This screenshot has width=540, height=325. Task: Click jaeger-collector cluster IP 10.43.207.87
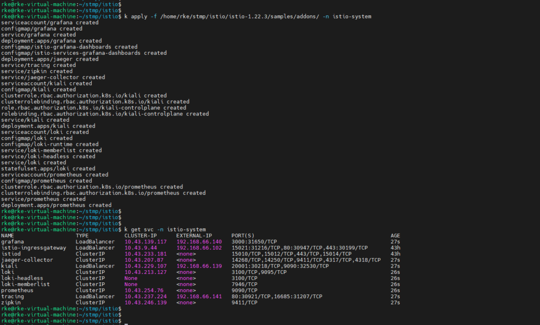coord(144,260)
